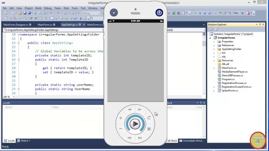Click the toggle bookmark toolbar icon
Screen dimensions: 269x151
[52, 18]
